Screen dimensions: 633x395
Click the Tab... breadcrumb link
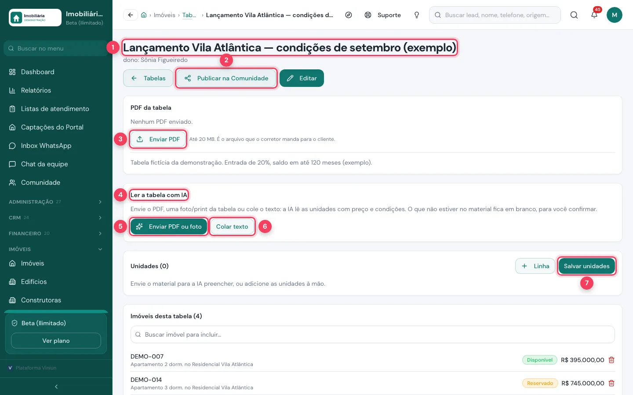(189, 15)
